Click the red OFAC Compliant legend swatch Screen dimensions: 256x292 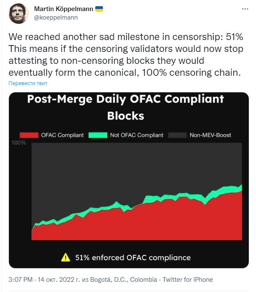[29, 135]
